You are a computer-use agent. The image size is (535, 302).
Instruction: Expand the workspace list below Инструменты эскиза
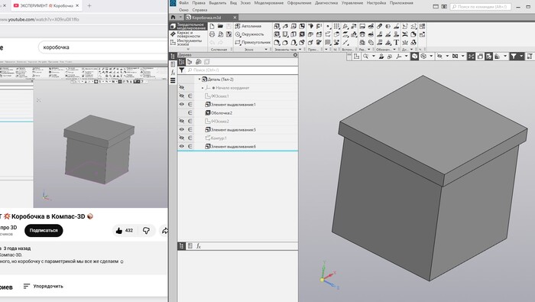(x=188, y=49)
